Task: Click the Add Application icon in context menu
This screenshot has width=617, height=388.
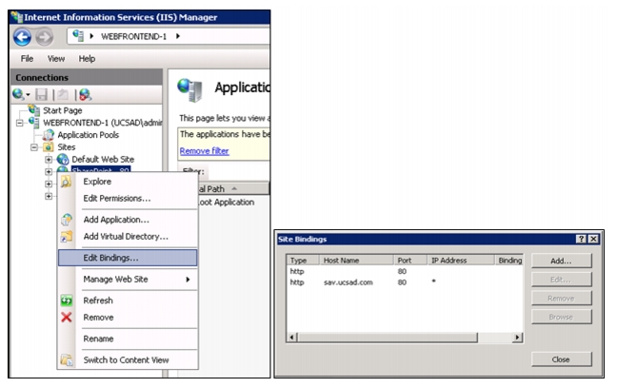Action: click(67, 220)
